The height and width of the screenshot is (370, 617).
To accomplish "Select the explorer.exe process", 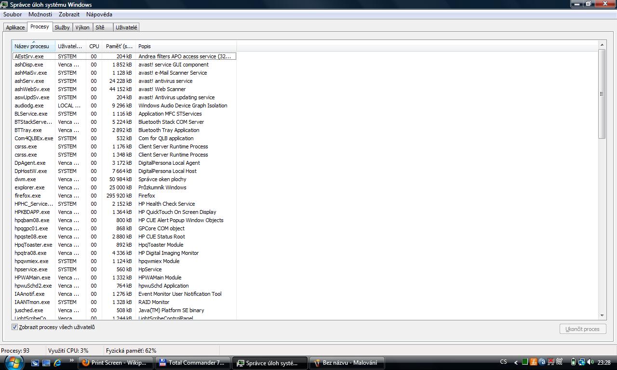I will point(124,187).
